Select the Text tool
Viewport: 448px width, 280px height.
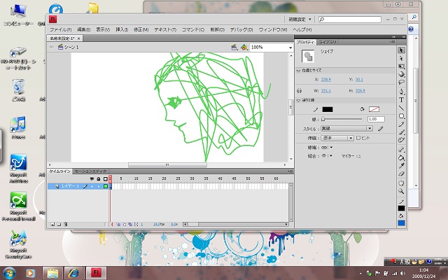tap(402, 100)
